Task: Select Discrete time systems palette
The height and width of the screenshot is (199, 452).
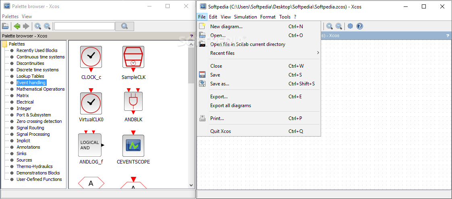Action: (x=37, y=70)
